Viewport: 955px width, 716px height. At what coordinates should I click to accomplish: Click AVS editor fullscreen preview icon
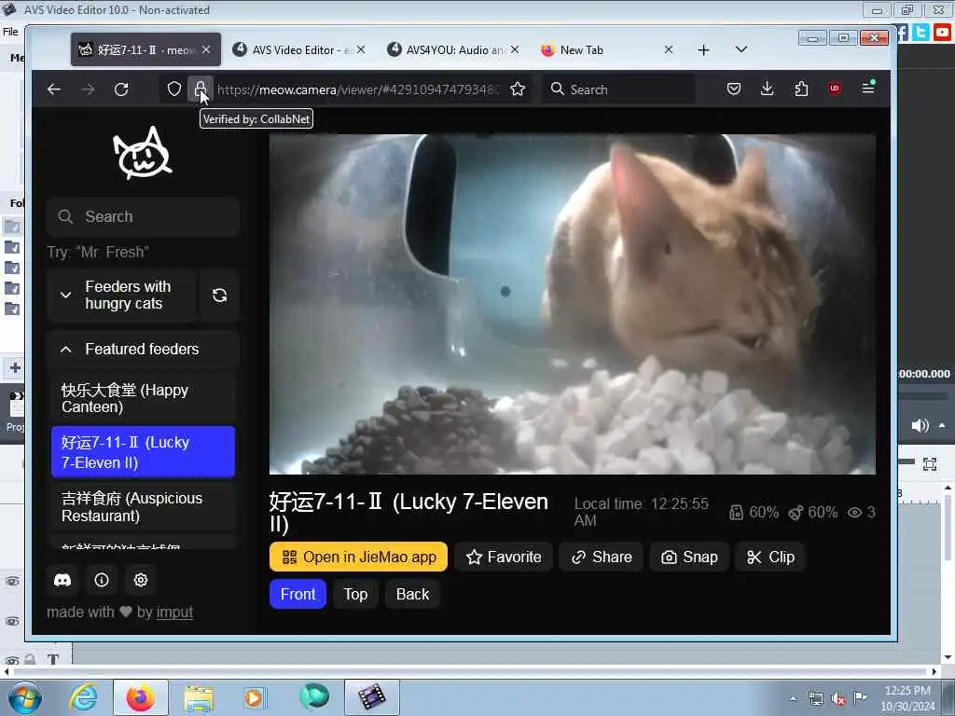coord(930,464)
